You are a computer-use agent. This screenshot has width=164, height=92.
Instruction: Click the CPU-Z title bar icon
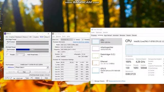pyautogui.click(x=5, y=33)
